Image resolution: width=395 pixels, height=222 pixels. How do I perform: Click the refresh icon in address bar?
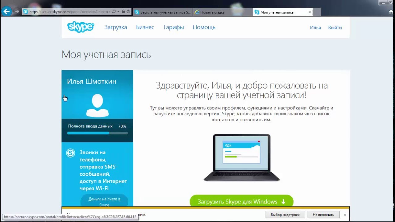[128, 12]
